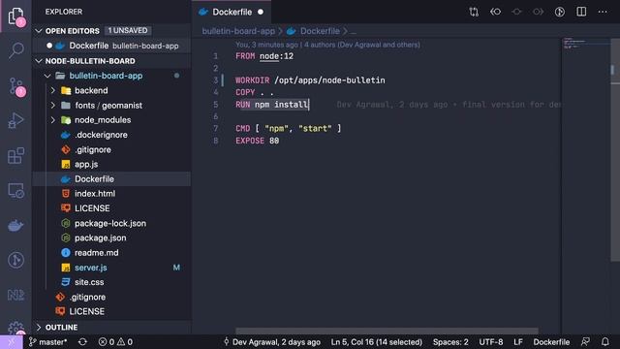Click on line 7 CMD instruction

[x=289, y=129]
